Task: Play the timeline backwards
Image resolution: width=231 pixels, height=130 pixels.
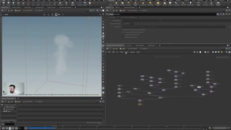Action: (7, 128)
